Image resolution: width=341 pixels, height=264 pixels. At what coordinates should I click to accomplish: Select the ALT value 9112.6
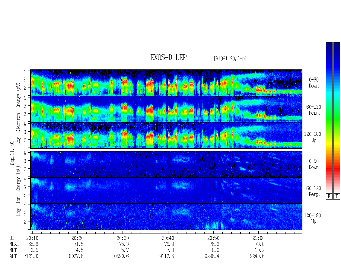click(167, 256)
